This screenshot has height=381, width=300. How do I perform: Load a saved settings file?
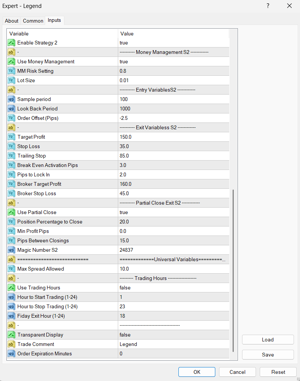(268, 340)
